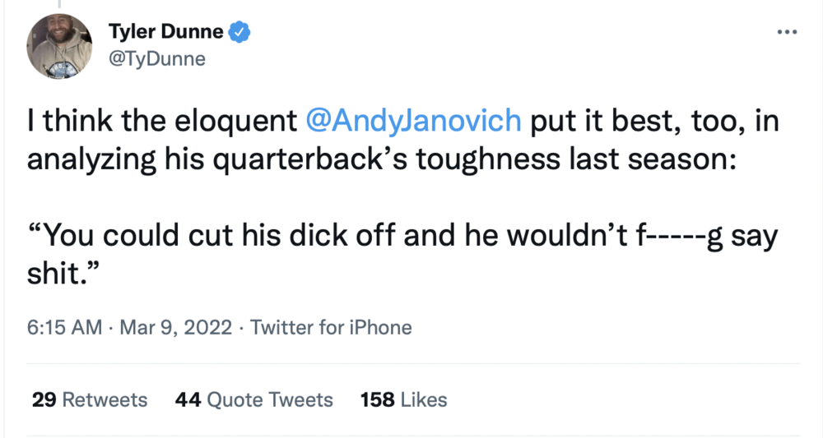View the 44 Quote Tweets list

click(x=254, y=400)
